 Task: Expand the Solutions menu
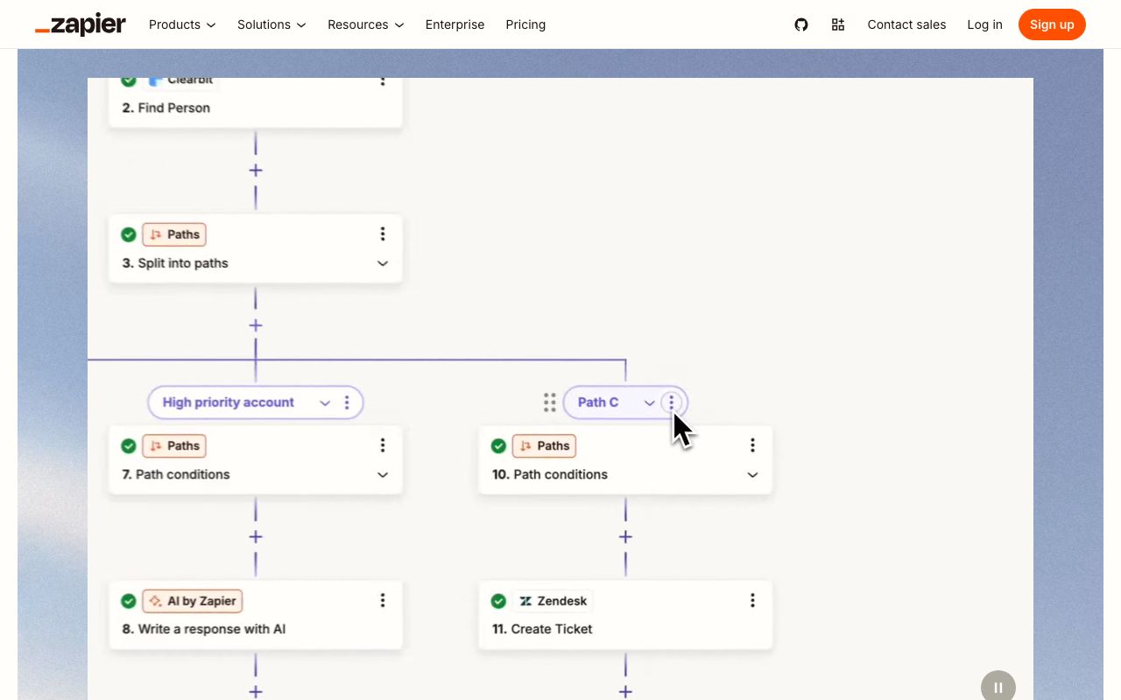[x=271, y=24]
